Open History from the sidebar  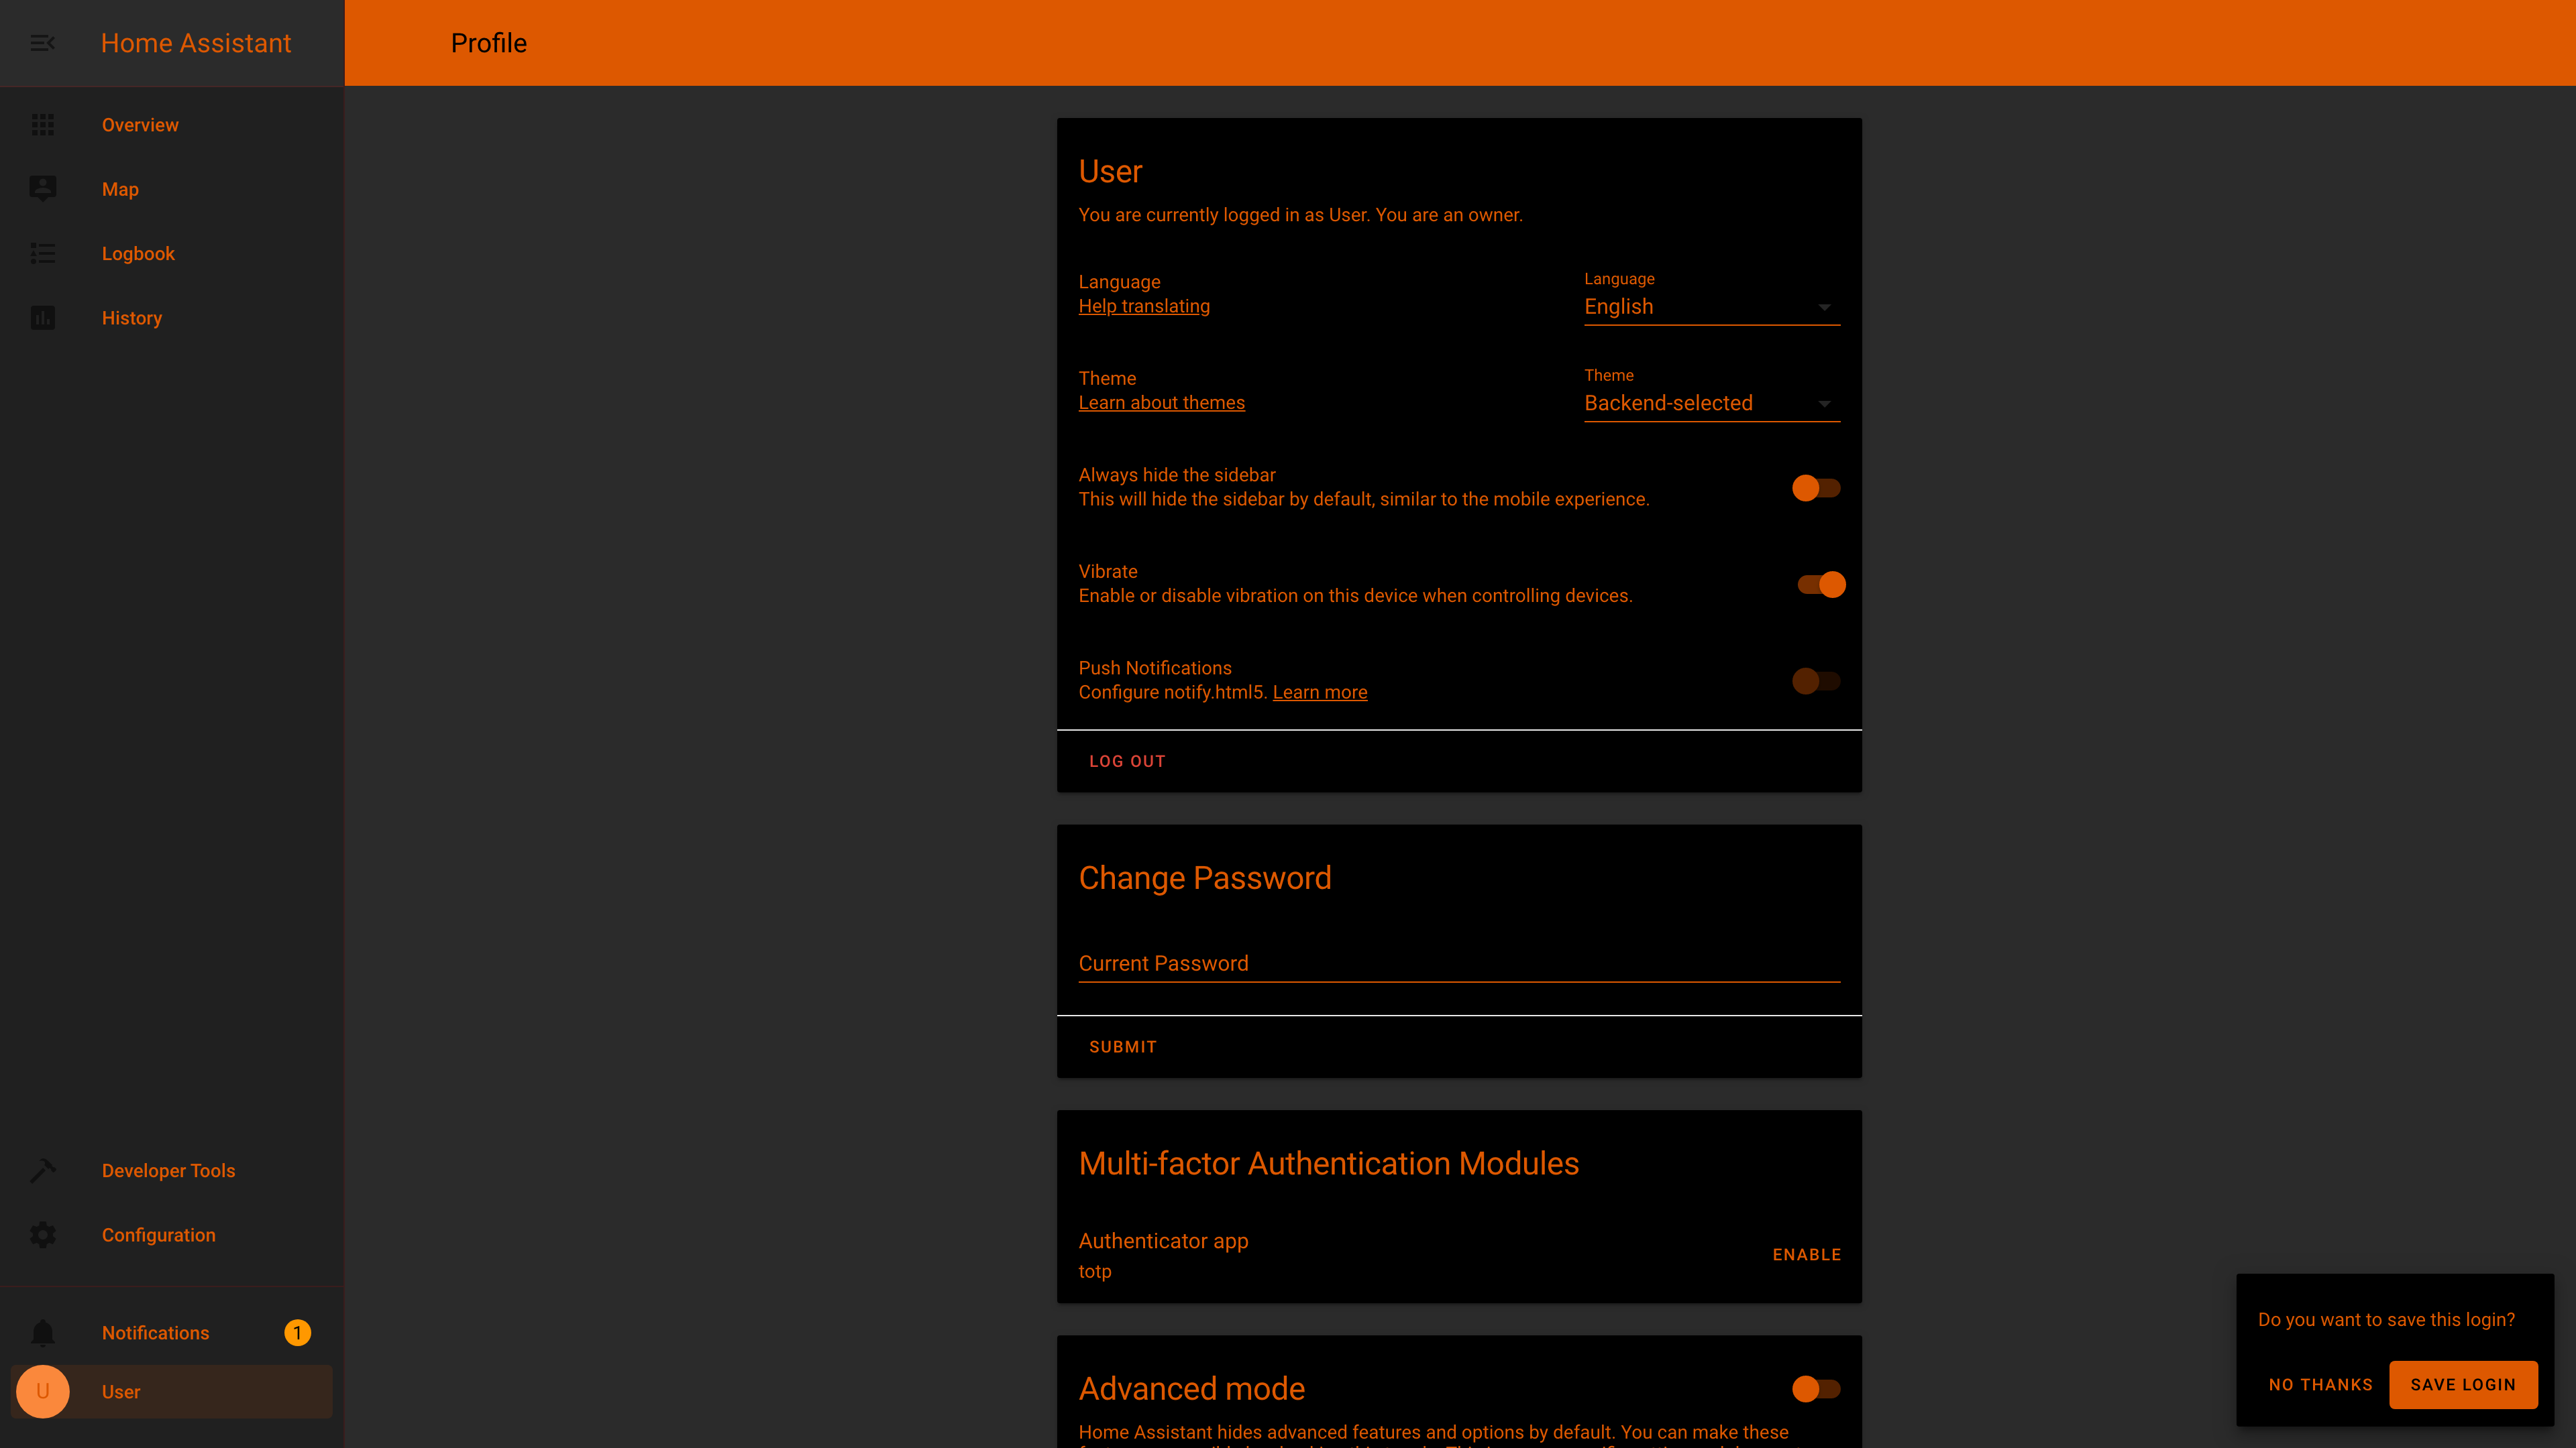(x=132, y=318)
